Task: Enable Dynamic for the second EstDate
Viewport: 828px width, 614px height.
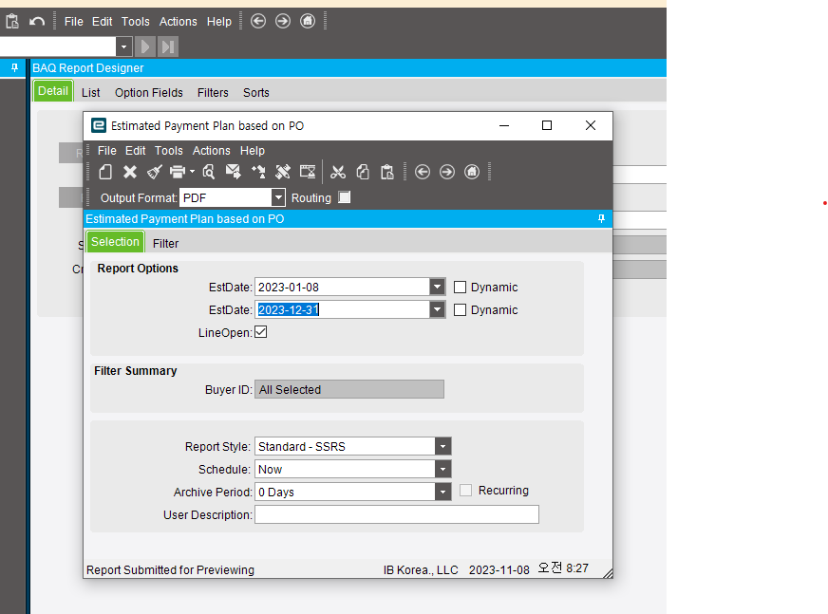Action: (x=460, y=310)
